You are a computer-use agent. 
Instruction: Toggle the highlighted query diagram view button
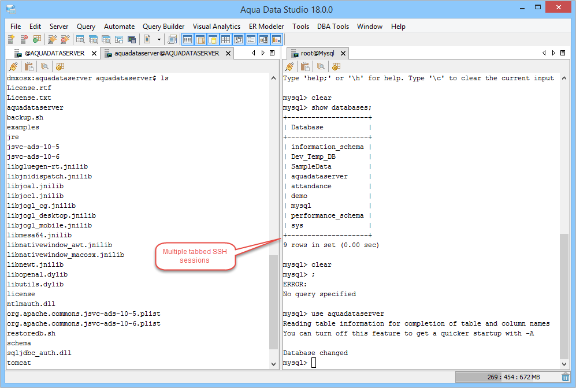239,39
